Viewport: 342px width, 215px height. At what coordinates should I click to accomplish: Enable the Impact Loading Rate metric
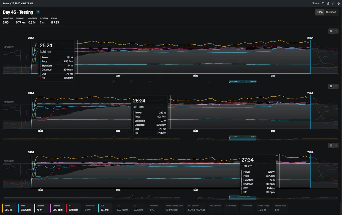[x=174, y=208]
